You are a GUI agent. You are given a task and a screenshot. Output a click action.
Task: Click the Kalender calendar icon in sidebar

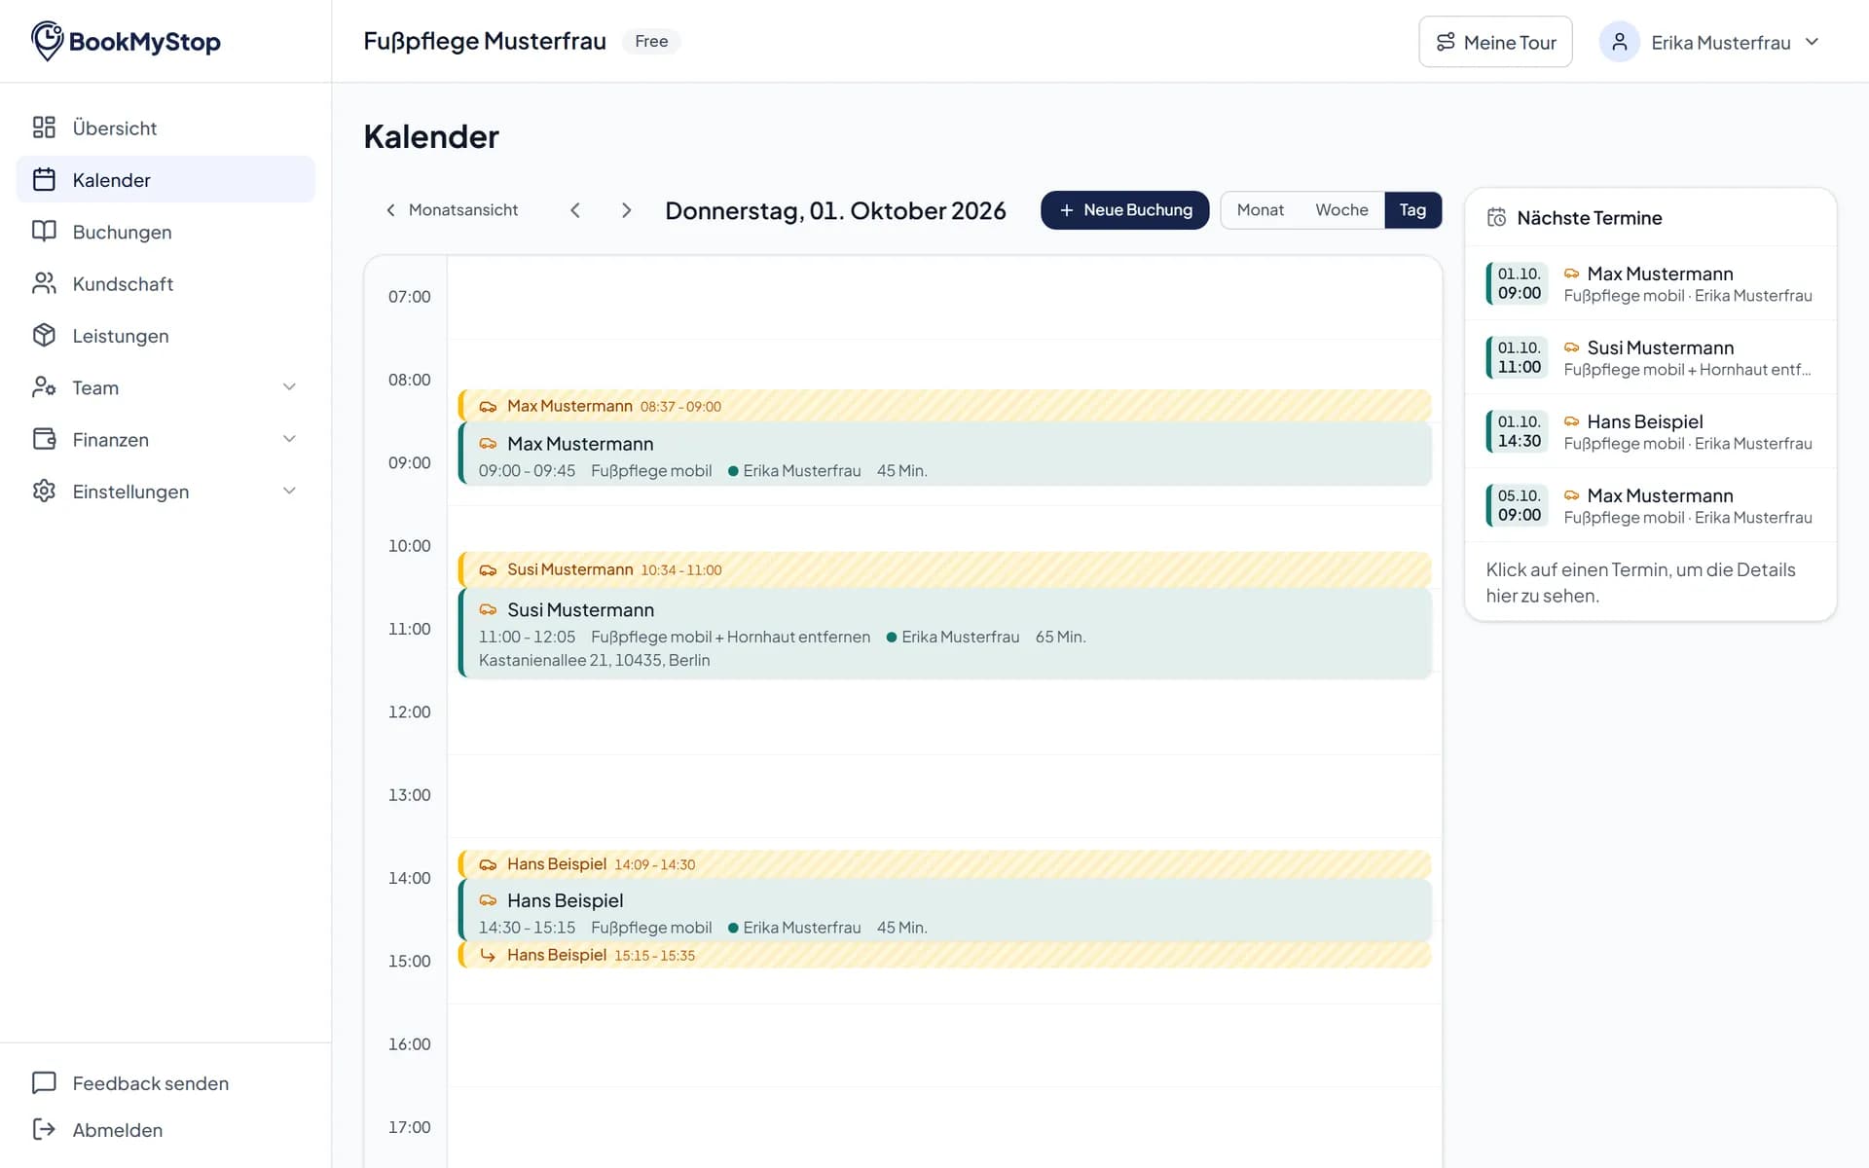[x=44, y=179]
